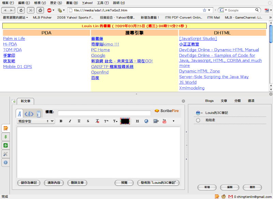Click inside the post body editing area
This screenshot has height=199, width=273.
point(98,152)
